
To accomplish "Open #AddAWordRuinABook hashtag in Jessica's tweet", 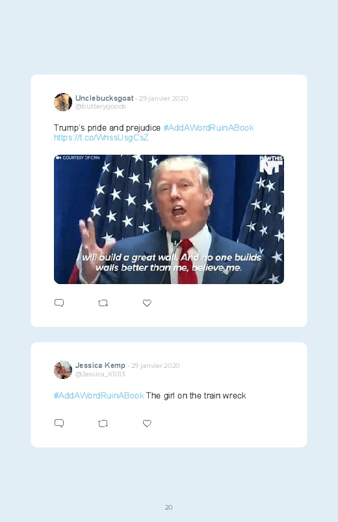I will pyautogui.click(x=99, y=395).
